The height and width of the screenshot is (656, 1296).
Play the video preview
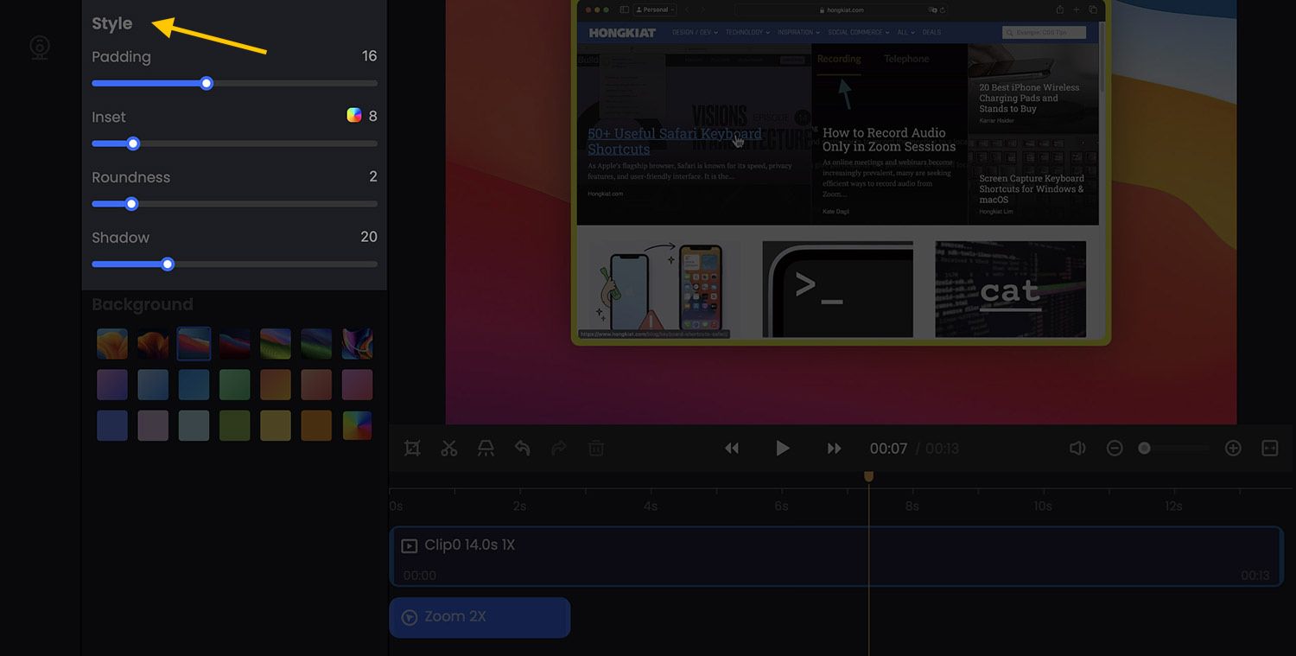pyautogui.click(x=782, y=448)
